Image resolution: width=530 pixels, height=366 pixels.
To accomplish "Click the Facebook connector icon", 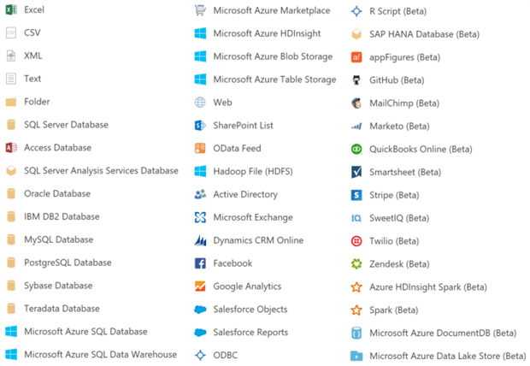I will coord(200,263).
